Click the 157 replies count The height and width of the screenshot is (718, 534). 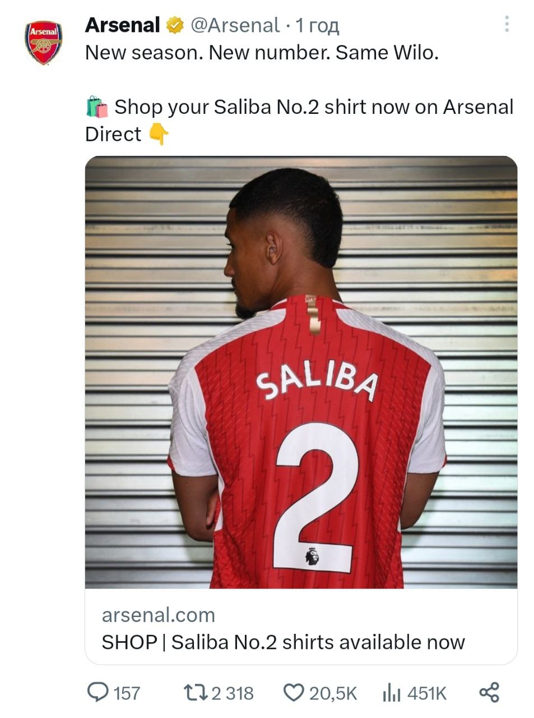tap(127, 693)
